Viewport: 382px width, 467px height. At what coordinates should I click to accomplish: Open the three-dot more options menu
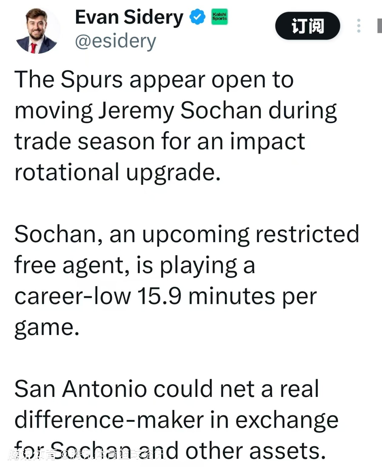[359, 26]
